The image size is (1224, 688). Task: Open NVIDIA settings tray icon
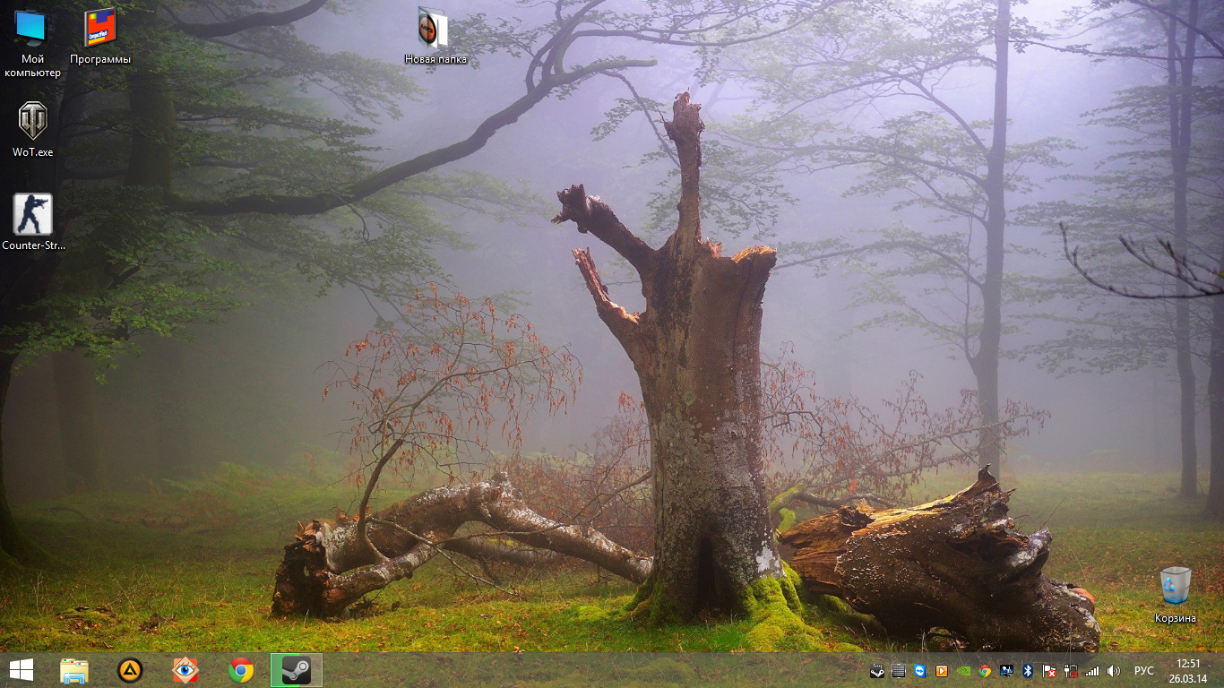pos(963,671)
